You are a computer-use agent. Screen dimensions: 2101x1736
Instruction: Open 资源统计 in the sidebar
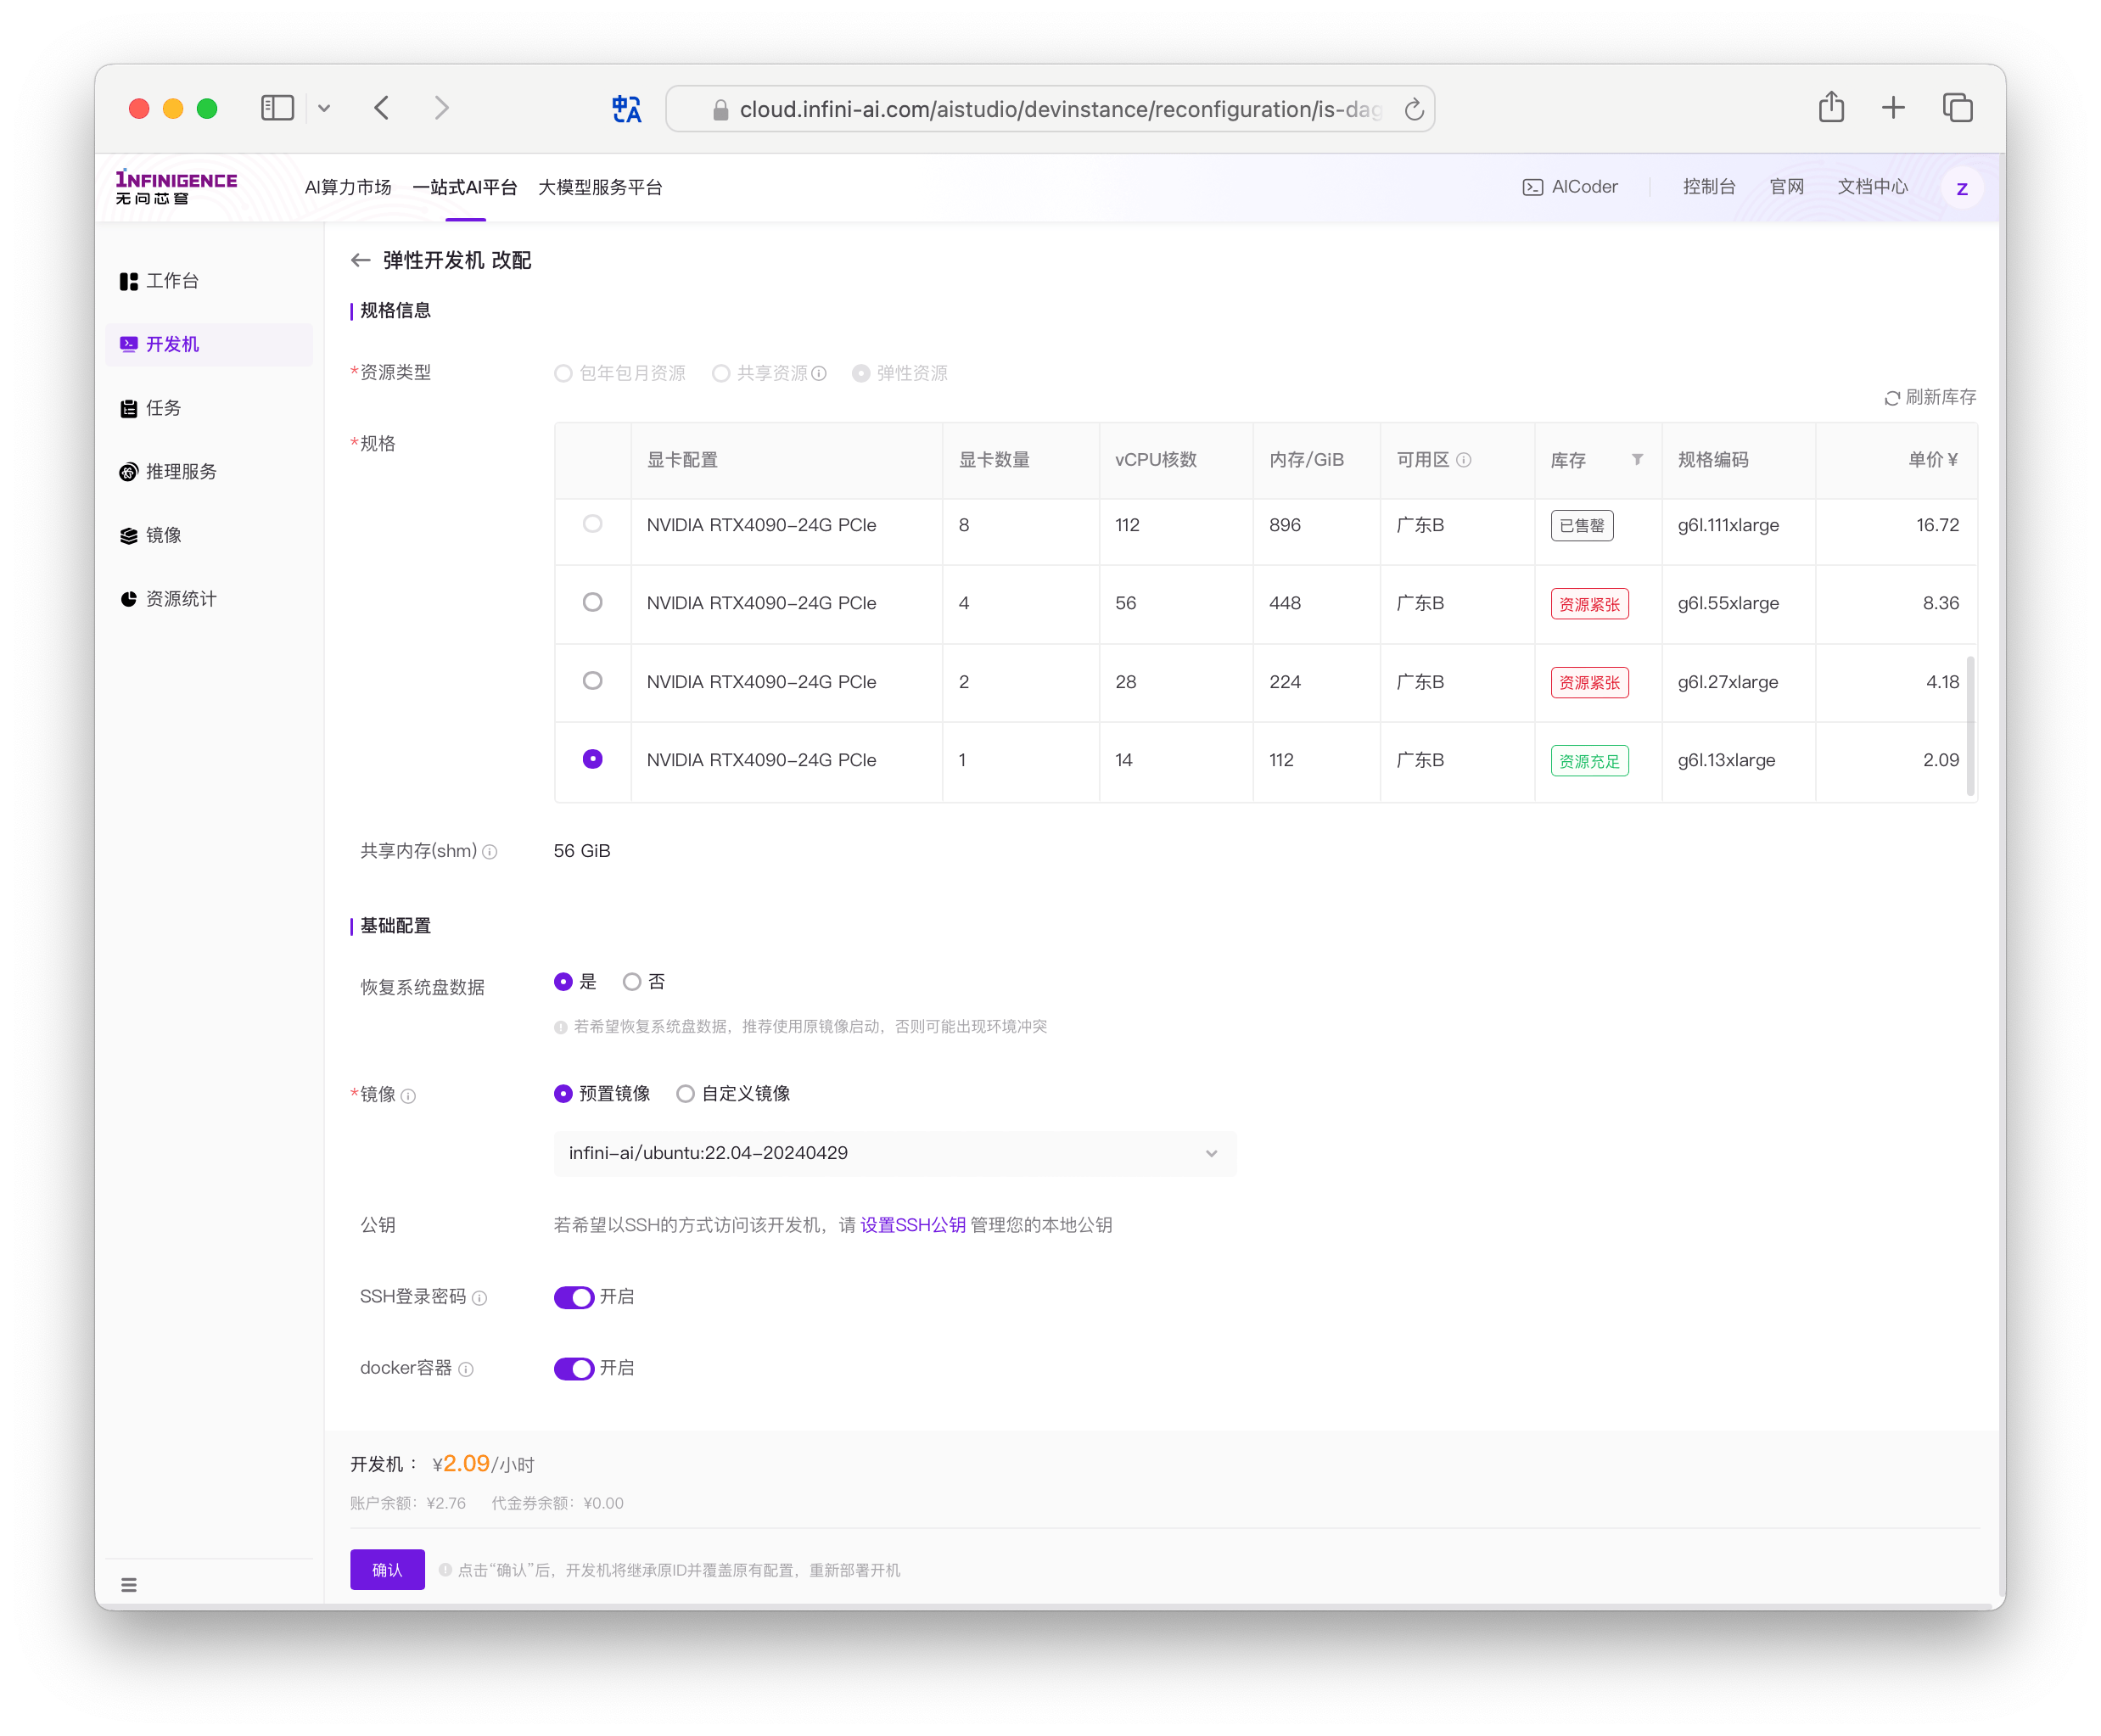click(209, 599)
